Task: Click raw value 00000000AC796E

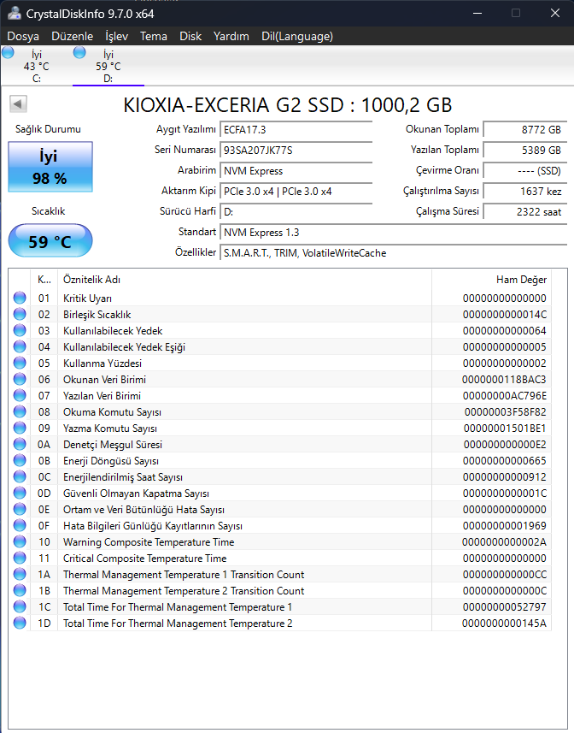Action: tap(505, 395)
